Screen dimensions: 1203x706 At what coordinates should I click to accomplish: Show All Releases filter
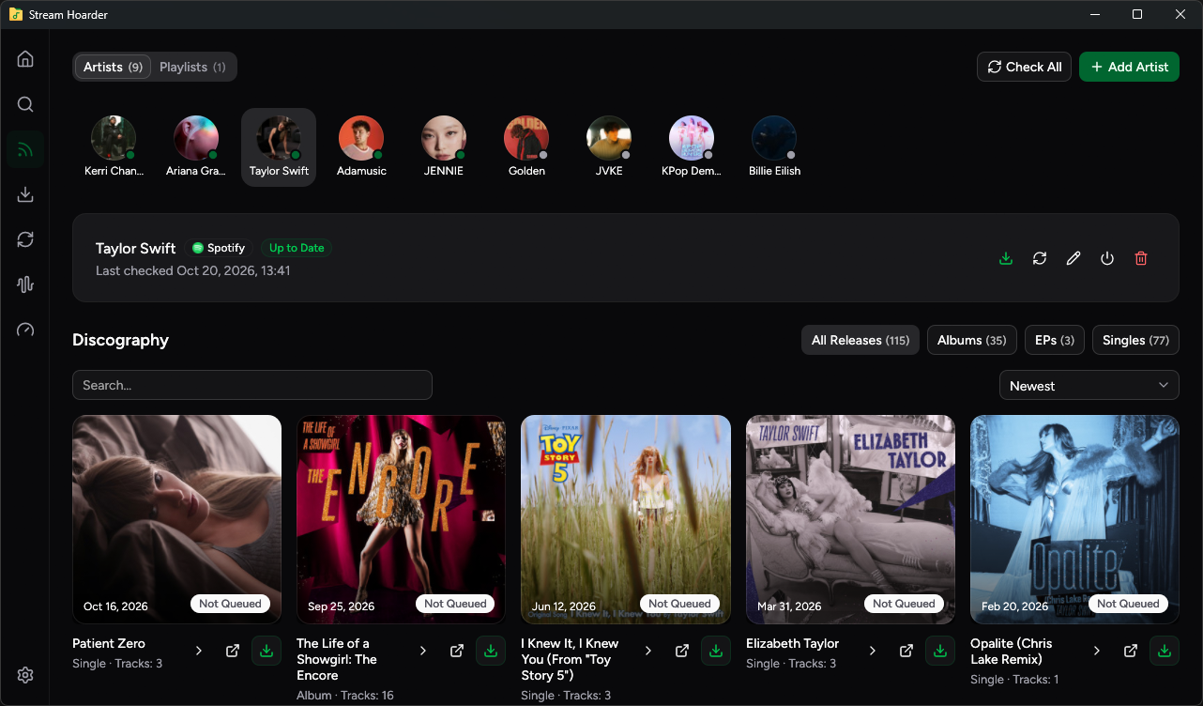[860, 340]
